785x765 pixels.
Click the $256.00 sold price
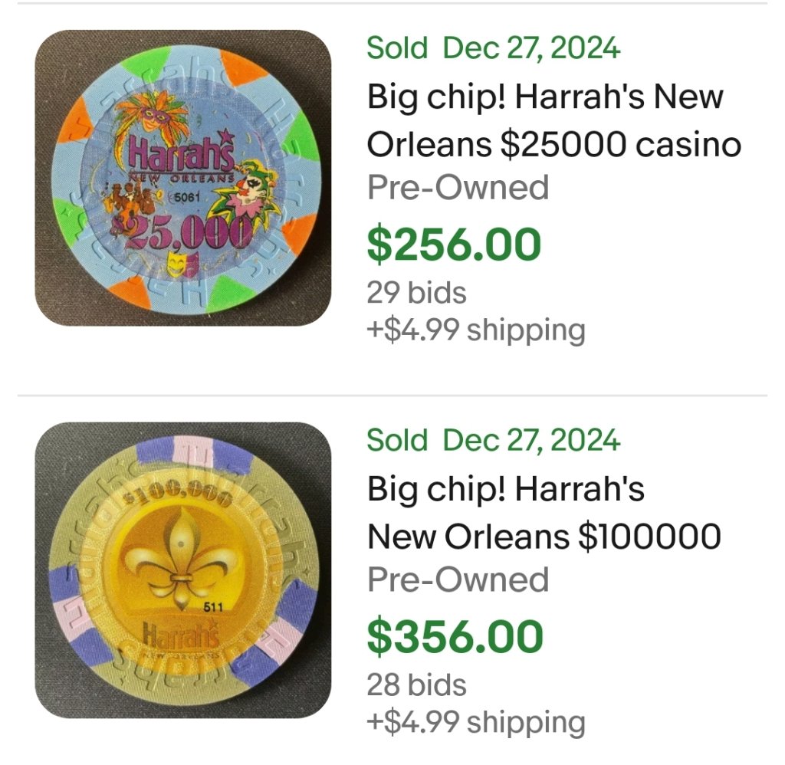tap(454, 245)
